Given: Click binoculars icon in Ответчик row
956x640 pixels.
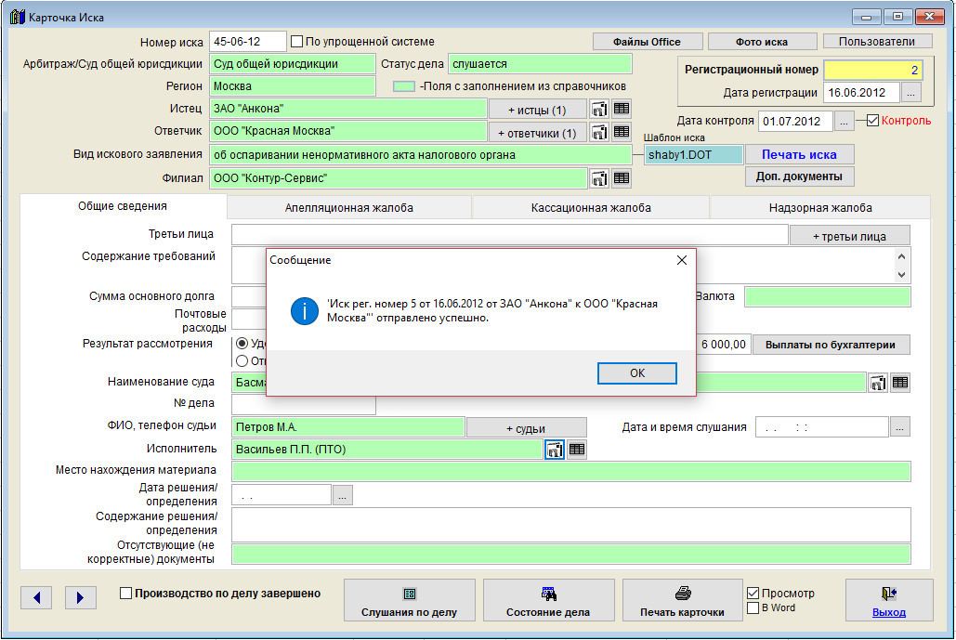Looking at the screenshot, I should 599,132.
